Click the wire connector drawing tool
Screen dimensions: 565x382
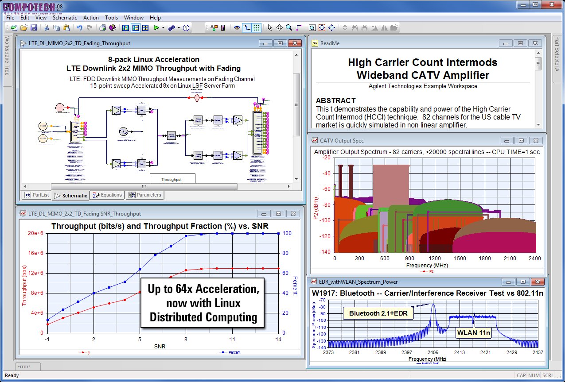299,28
